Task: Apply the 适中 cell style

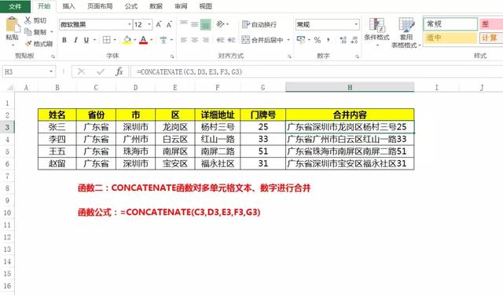Action: [x=450, y=38]
